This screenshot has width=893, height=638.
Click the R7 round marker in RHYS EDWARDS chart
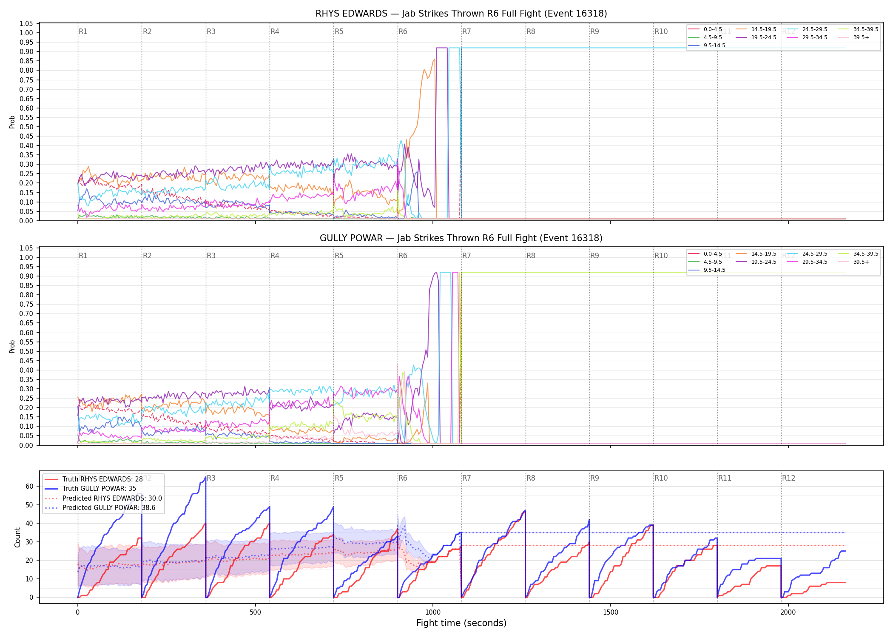click(x=466, y=31)
